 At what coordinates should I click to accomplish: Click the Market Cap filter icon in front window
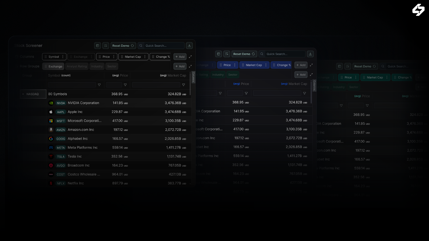[x=184, y=85]
